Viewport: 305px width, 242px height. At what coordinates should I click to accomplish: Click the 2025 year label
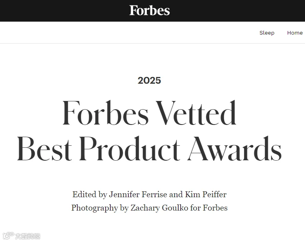point(150,81)
